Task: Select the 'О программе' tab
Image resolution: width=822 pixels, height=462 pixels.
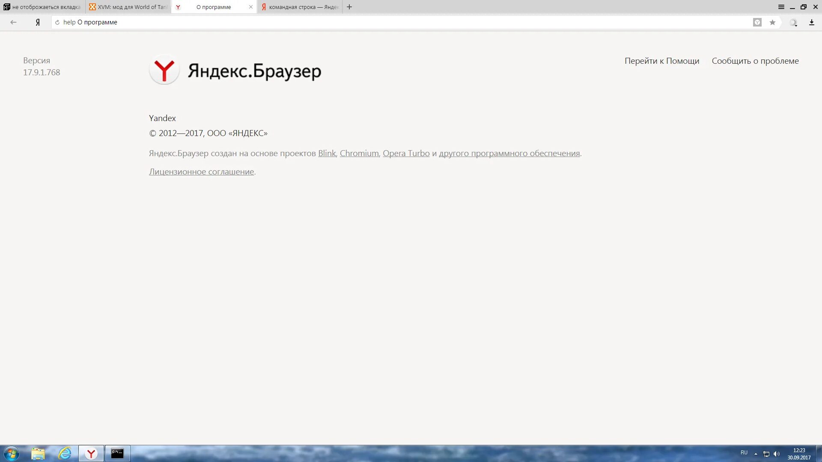Action: click(x=213, y=7)
